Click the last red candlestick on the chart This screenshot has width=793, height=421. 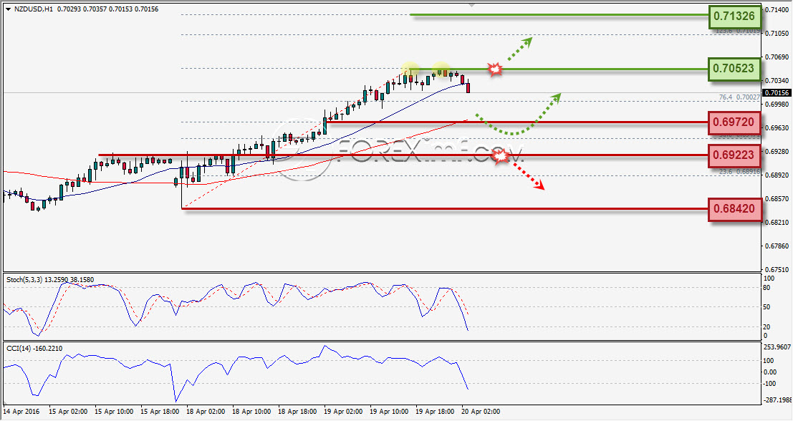click(468, 87)
